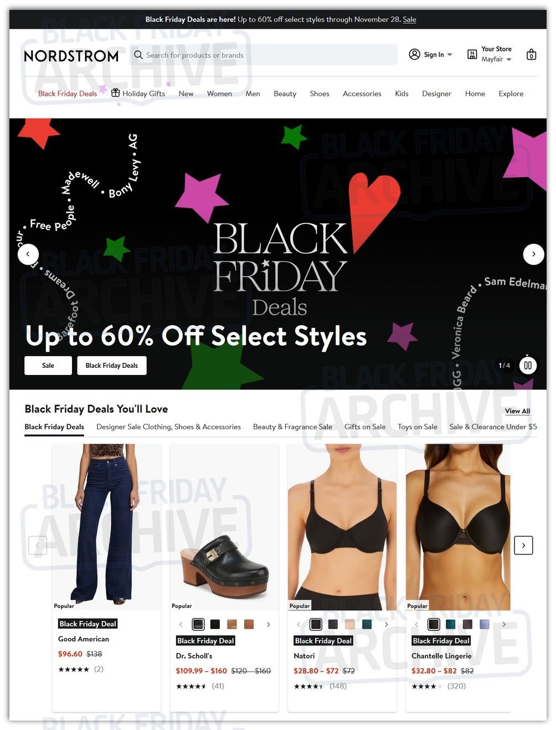Image resolution: width=556 pixels, height=730 pixels.
Task: Show more Chantelle Lingerie color options
Action: 504,624
